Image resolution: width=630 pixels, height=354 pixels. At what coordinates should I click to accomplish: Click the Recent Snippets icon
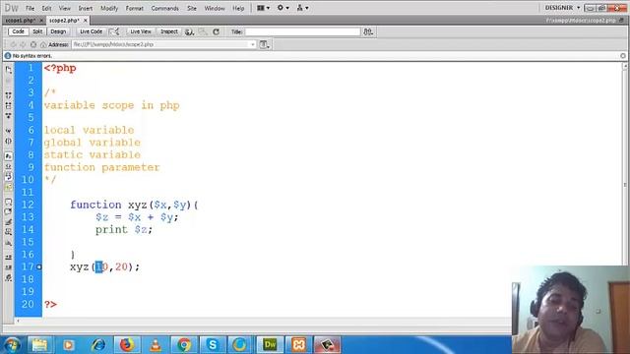(9, 232)
